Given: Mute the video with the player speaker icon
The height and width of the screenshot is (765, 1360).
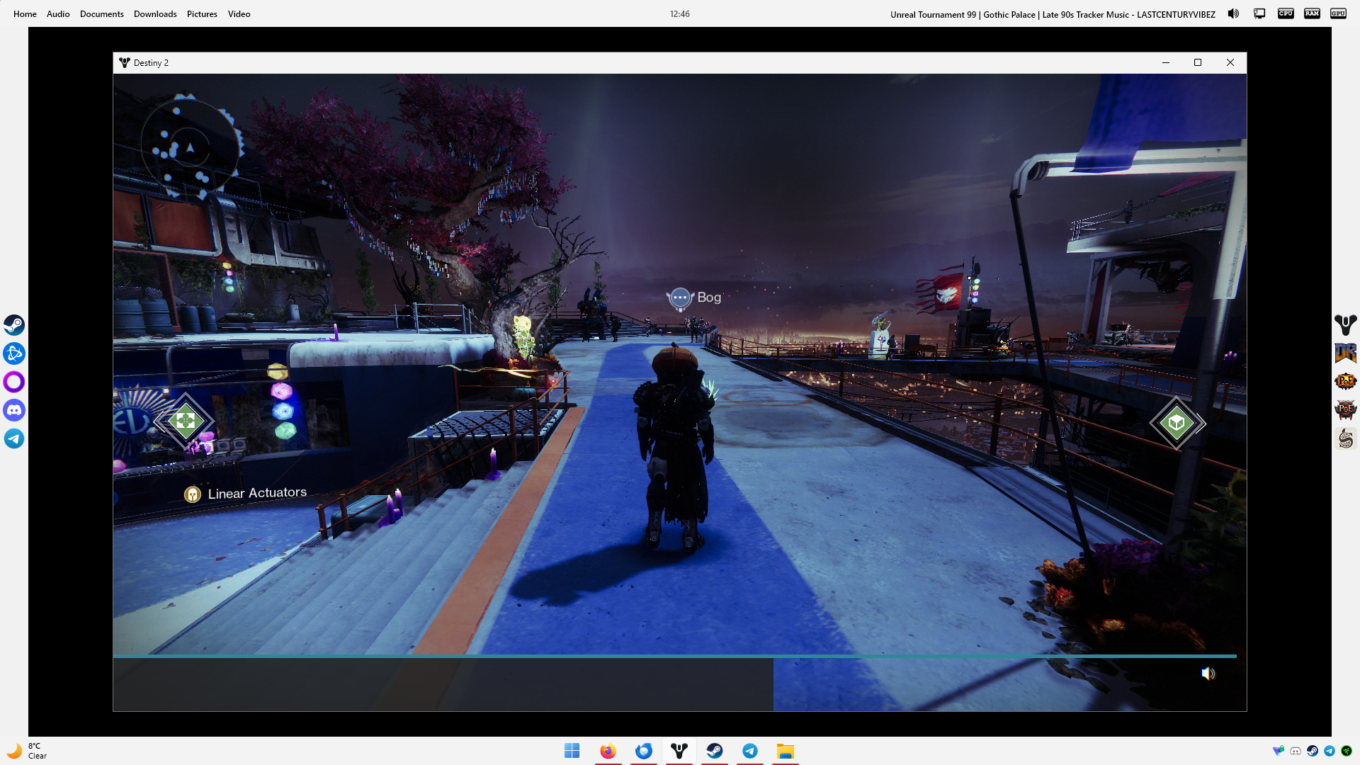Looking at the screenshot, I should [1208, 674].
